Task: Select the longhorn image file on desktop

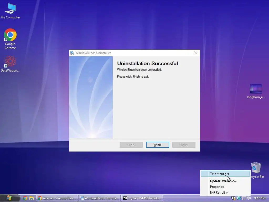Action: pyautogui.click(x=256, y=91)
